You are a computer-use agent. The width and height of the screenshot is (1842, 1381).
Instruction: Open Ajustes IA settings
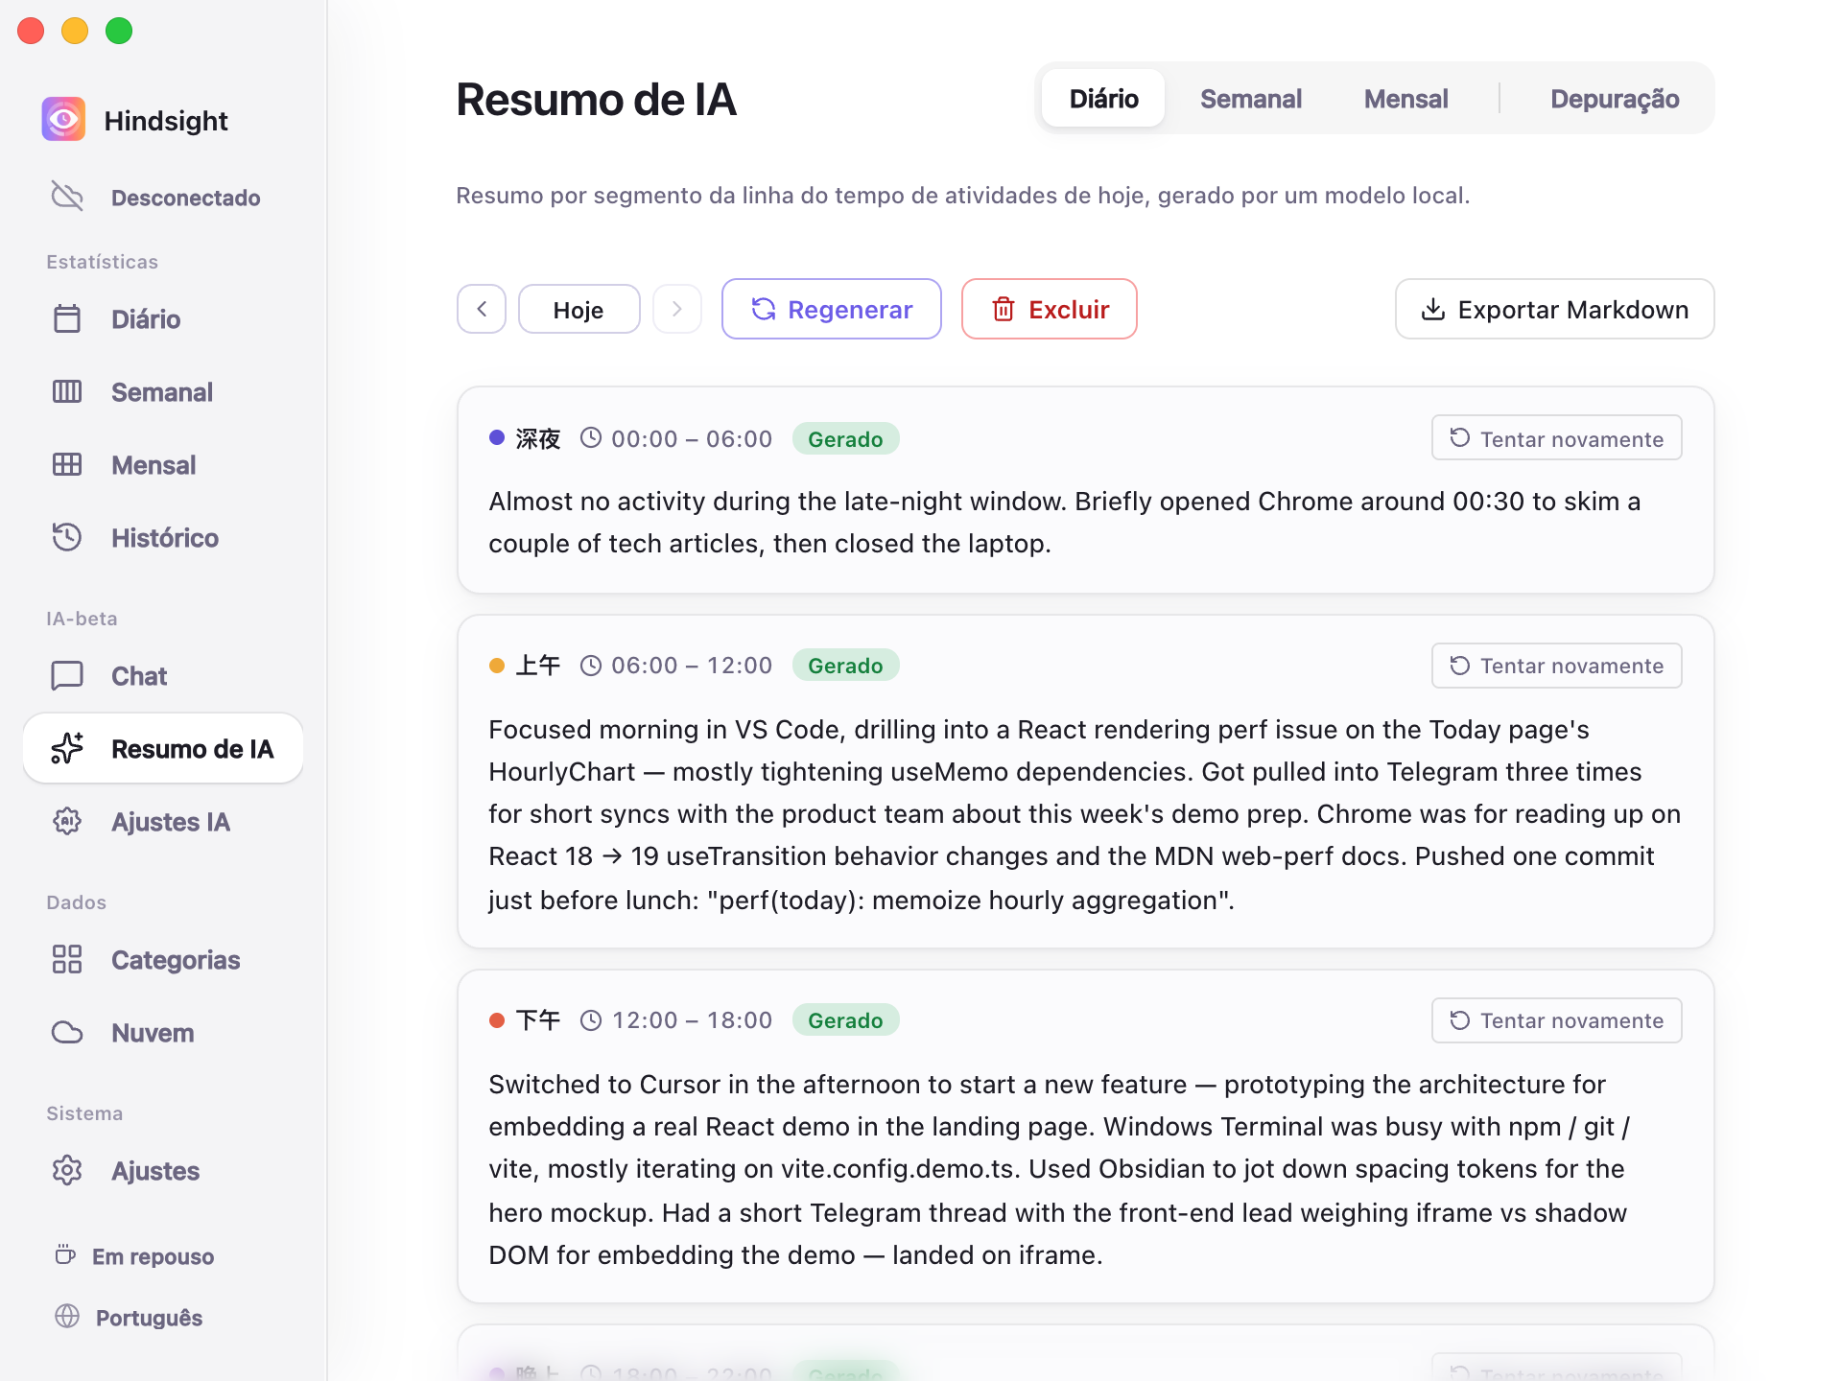click(x=163, y=822)
